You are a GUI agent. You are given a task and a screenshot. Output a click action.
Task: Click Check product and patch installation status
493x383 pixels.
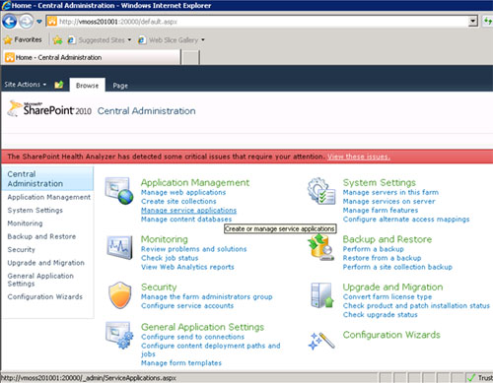[x=416, y=305]
